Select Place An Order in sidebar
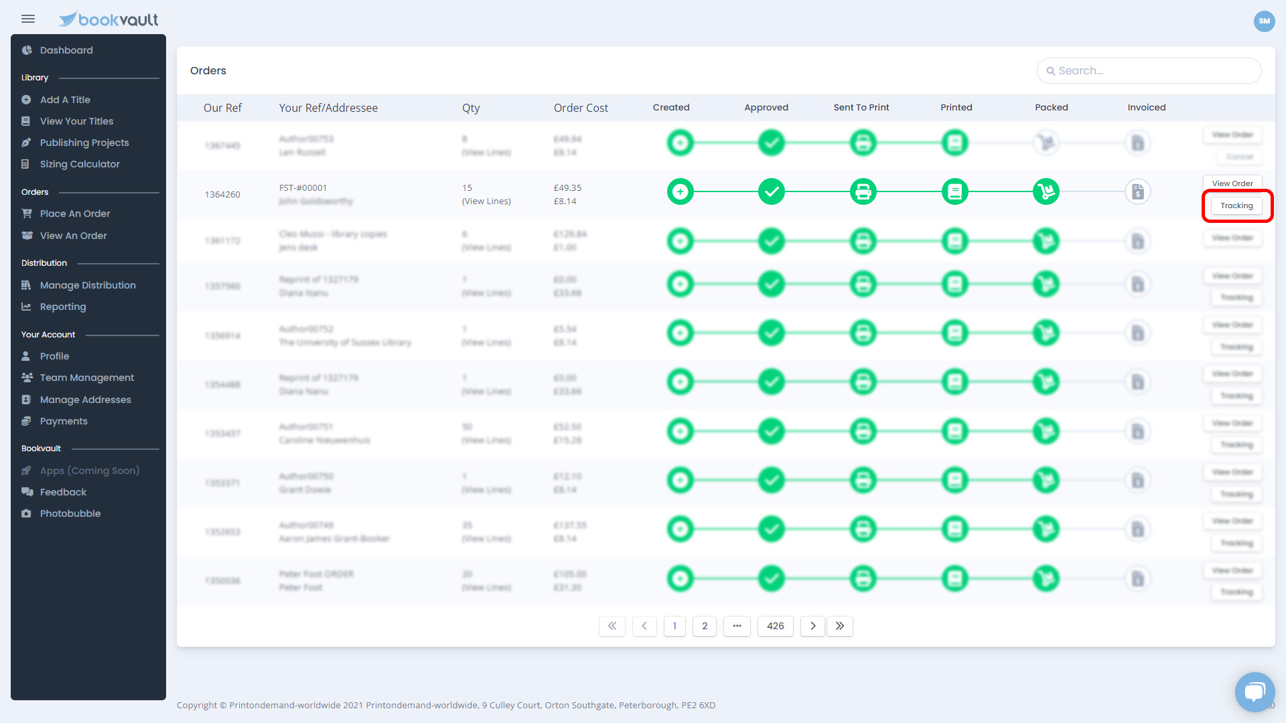Viewport: 1286px width, 723px height. pyautogui.click(x=75, y=214)
